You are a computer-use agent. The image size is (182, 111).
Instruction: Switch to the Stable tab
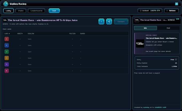point(21,11)
